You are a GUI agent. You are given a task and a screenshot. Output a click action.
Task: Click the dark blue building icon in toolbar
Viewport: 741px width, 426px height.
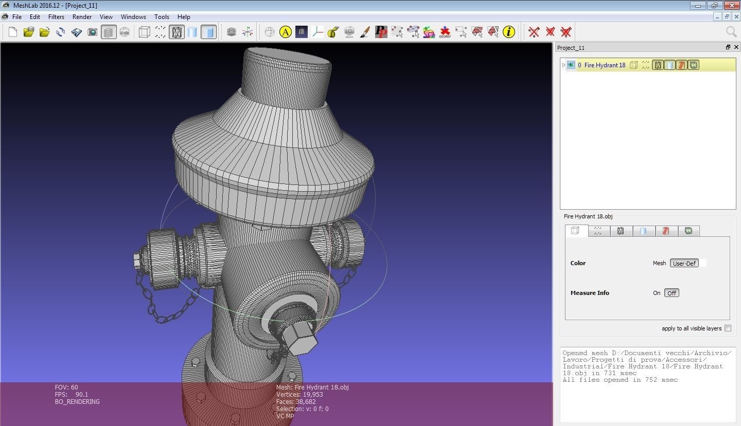point(301,32)
